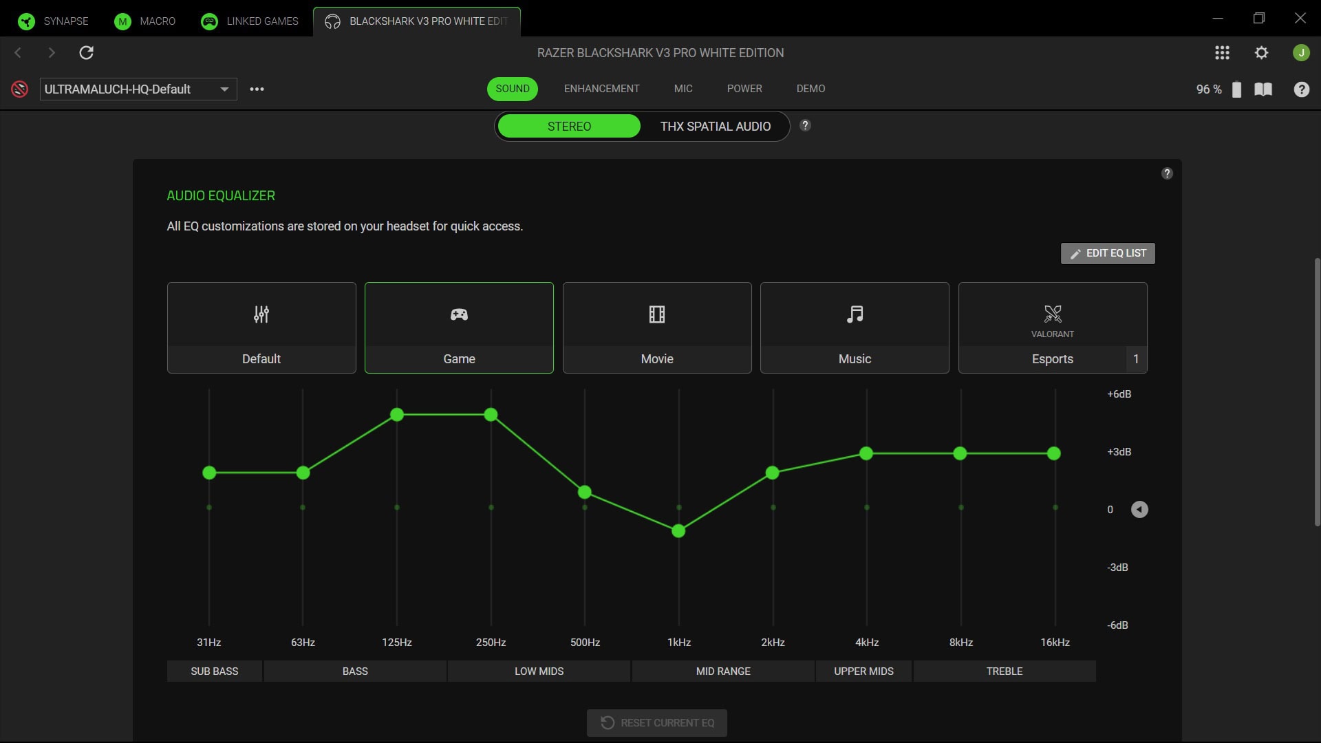
Task: Select the Game EQ preset
Action: point(459,327)
